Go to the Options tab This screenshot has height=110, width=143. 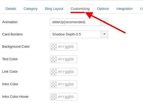click(103, 9)
